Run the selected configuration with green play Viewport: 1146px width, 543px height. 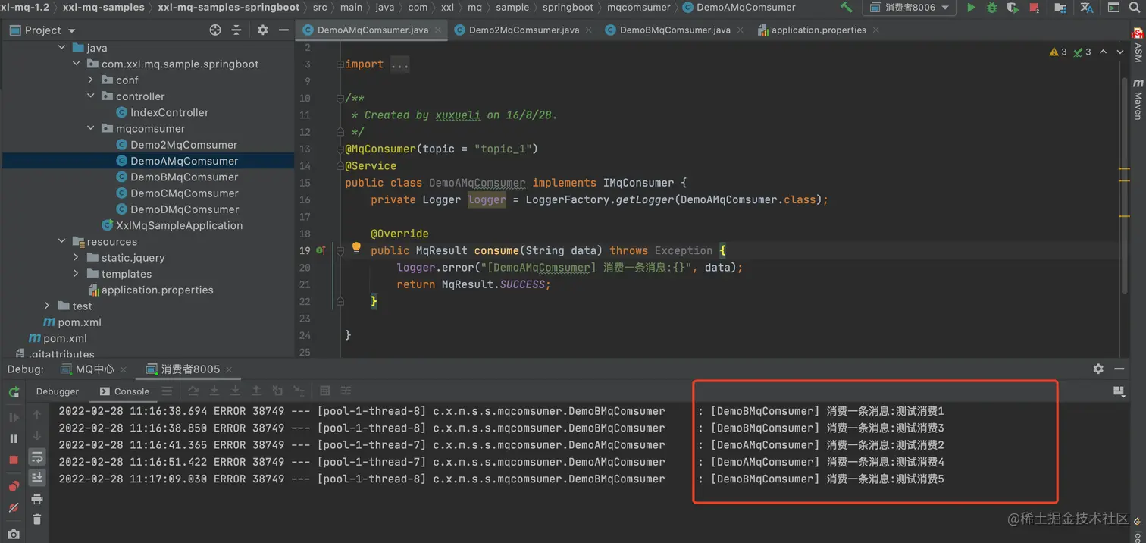click(x=971, y=8)
